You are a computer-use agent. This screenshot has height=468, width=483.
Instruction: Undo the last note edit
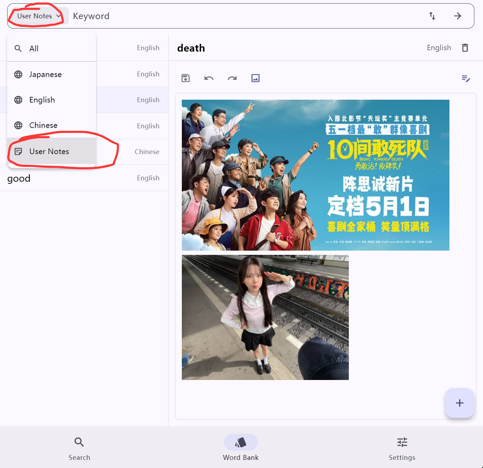click(209, 78)
